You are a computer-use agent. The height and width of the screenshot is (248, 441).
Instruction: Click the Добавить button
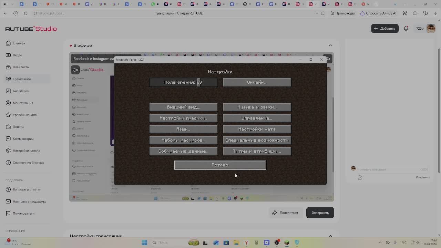click(385, 28)
